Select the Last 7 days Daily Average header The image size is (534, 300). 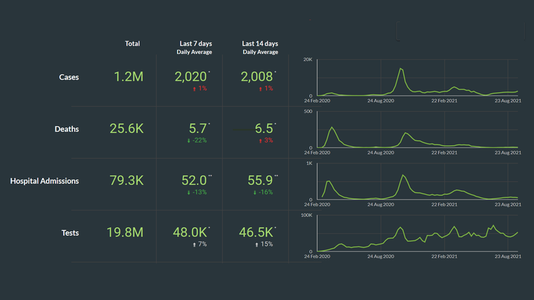[x=194, y=47]
